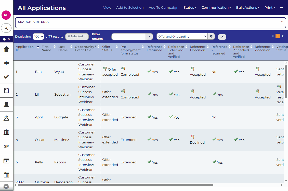The height and width of the screenshot is (191, 288).
Task: Open the Status menu
Action: pos(190,8)
